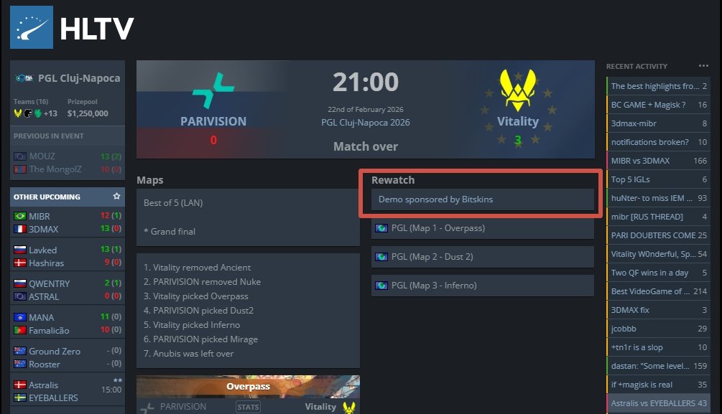Click the teams icons showing +13

coord(35,113)
